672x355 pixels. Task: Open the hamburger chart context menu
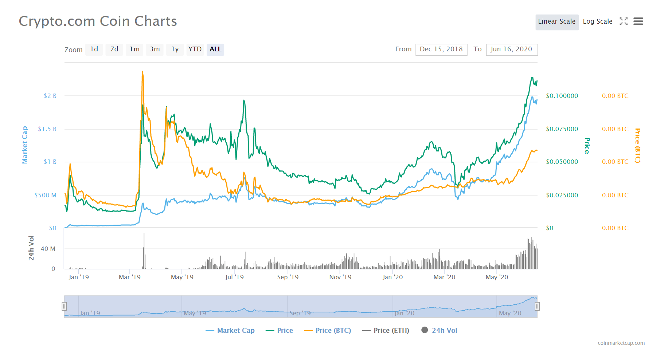638,21
